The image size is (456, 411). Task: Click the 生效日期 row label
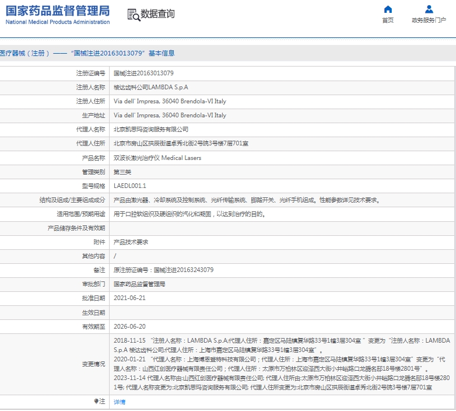[93, 312]
